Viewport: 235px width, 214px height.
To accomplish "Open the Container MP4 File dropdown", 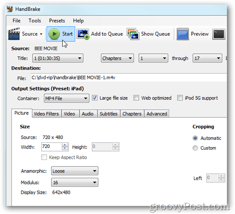I will (67, 98).
